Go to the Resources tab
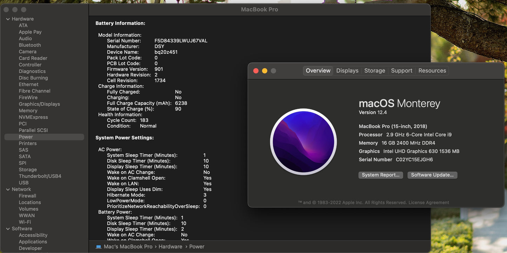The image size is (507, 253). (x=432, y=71)
